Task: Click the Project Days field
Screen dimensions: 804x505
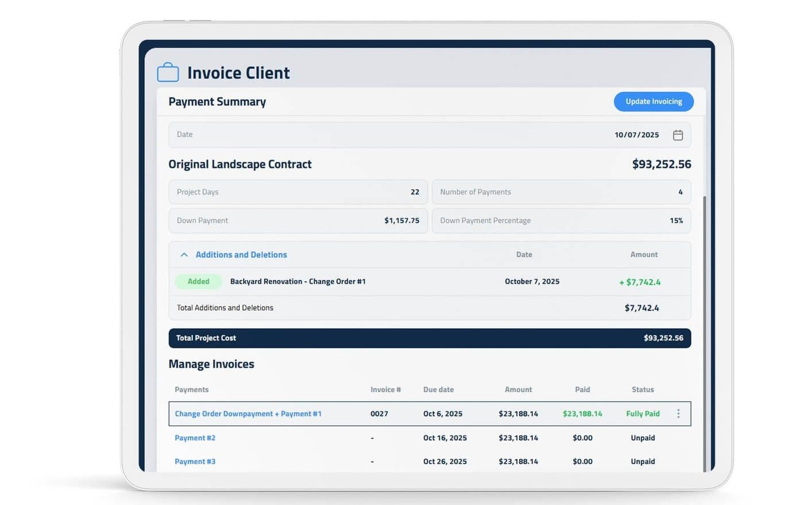Action: [x=298, y=192]
